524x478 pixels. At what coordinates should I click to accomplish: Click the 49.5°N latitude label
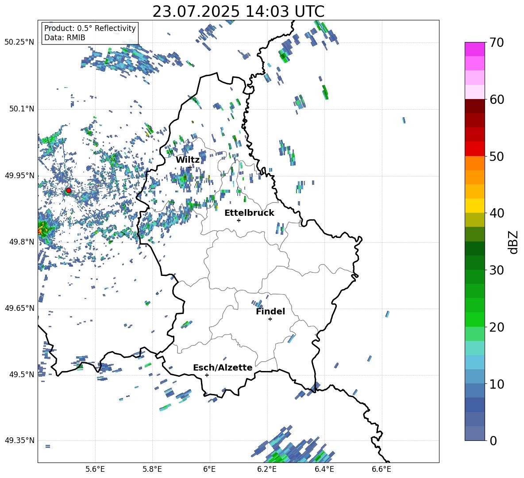(x=21, y=374)
